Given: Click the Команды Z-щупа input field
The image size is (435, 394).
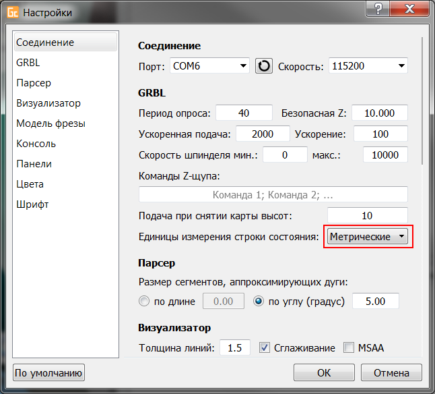Looking at the screenshot, I should tap(273, 194).
